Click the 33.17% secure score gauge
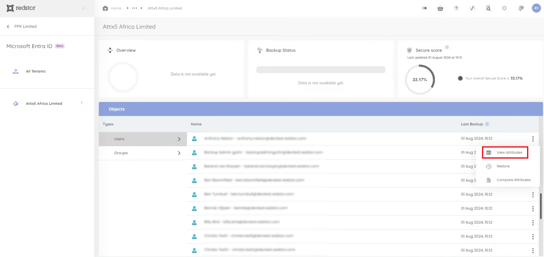 coord(420,79)
